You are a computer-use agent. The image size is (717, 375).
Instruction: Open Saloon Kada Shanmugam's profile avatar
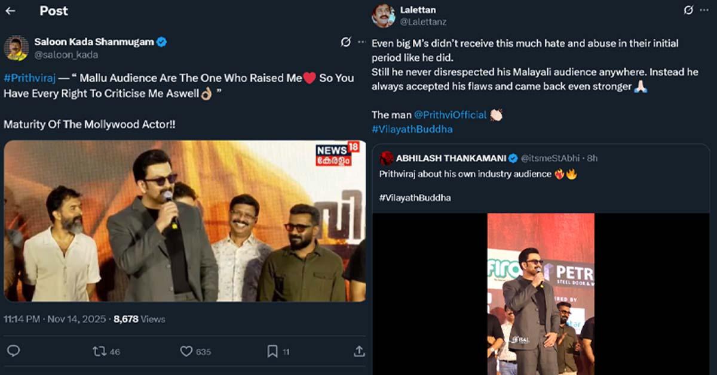coord(16,48)
